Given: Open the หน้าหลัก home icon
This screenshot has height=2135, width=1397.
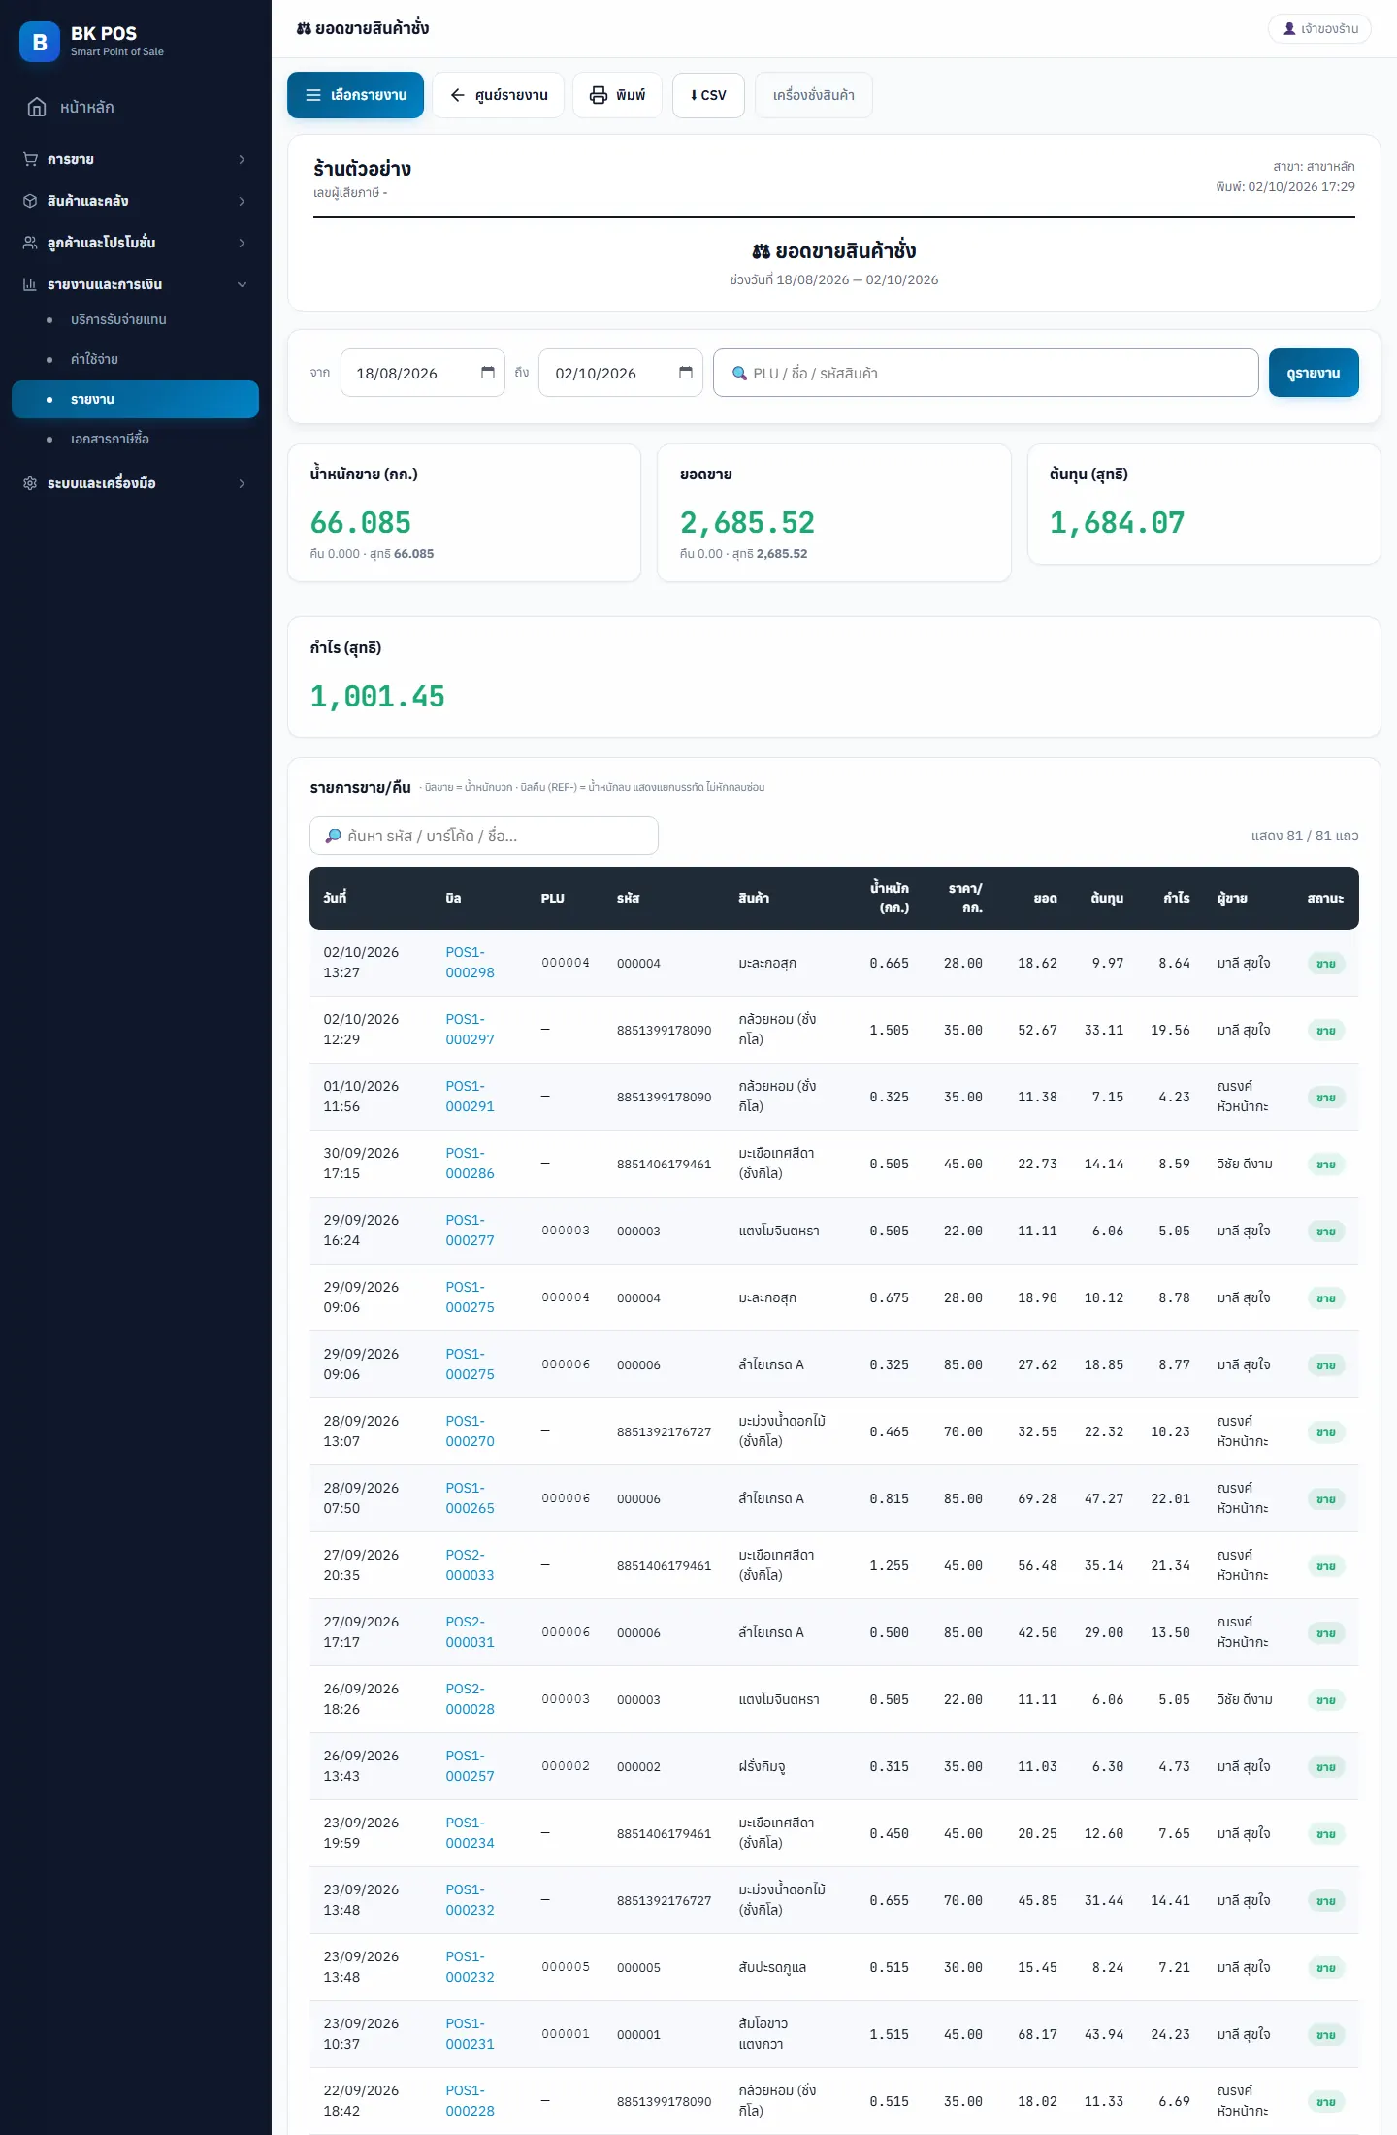Looking at the screenshot, I should point(37,107).
